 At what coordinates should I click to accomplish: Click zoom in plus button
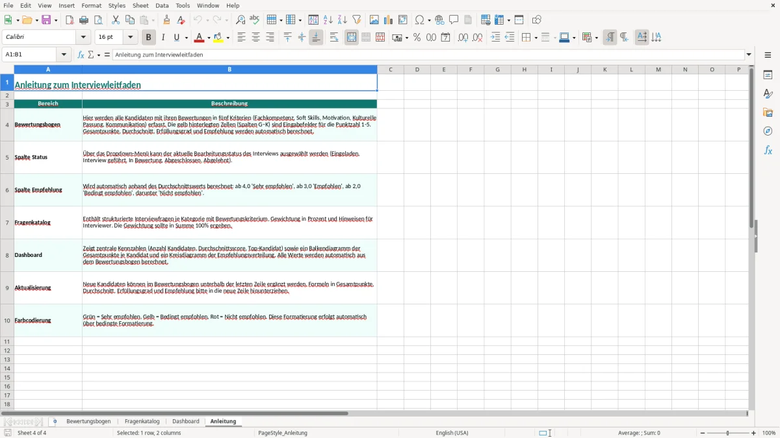pyautogui.click(x=754, y=433)
